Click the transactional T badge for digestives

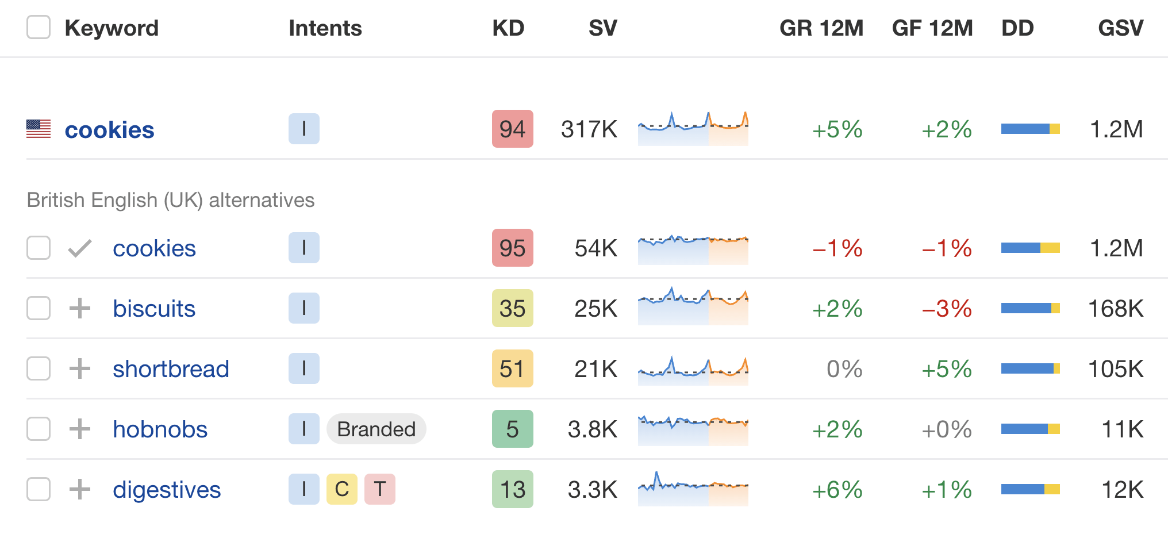379,490
